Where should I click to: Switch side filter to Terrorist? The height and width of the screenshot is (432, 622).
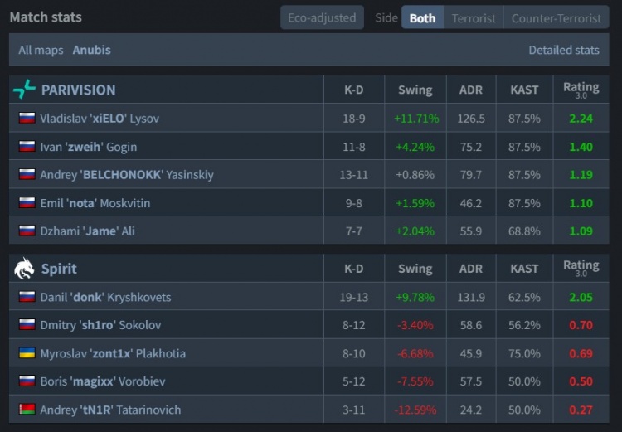coord(474,17)
